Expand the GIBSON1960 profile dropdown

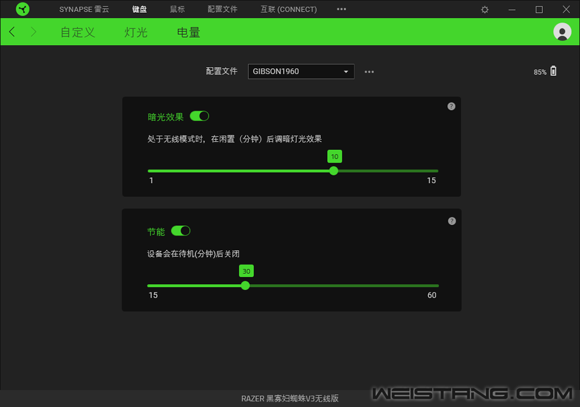coord(301,71)
